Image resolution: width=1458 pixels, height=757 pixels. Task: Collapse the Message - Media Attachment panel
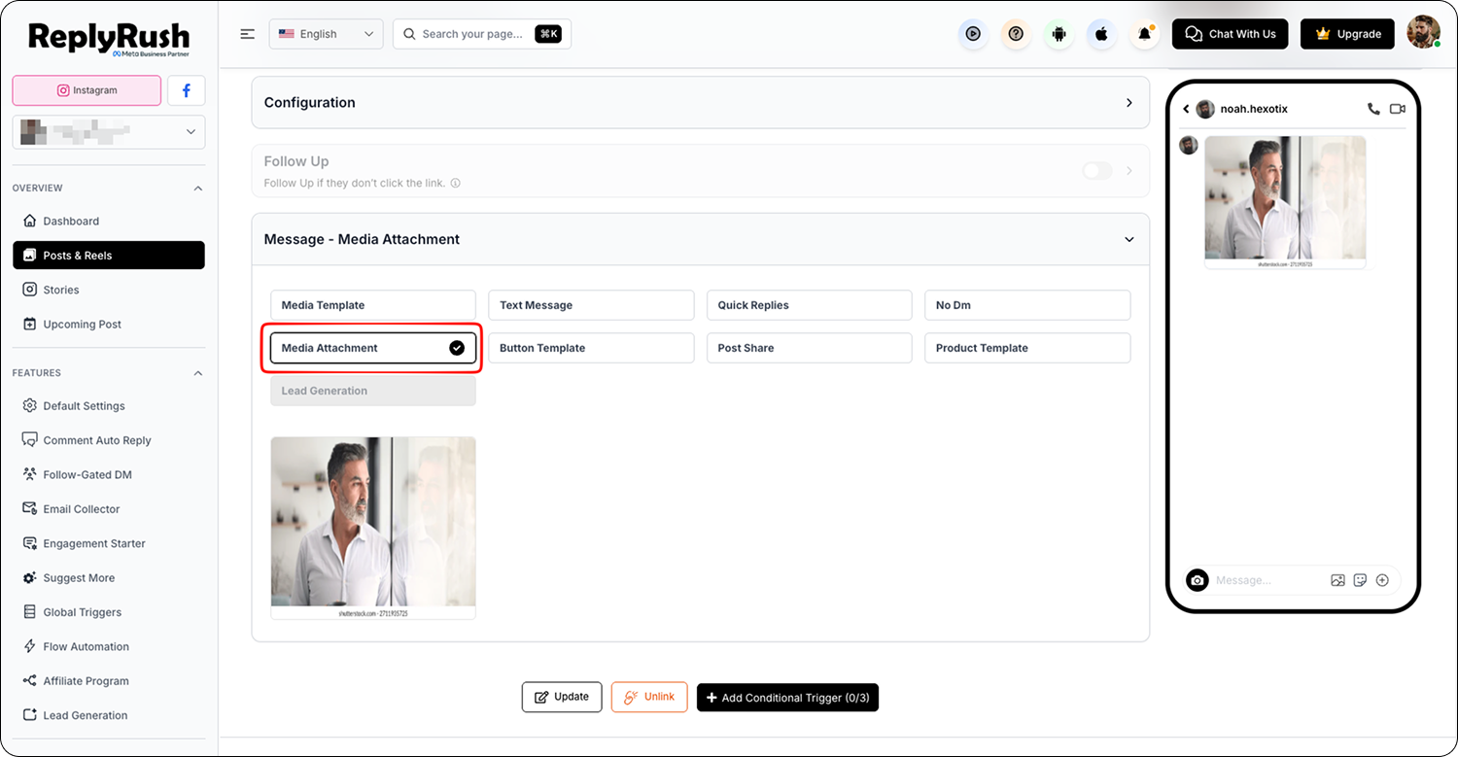click(1128, 239)
